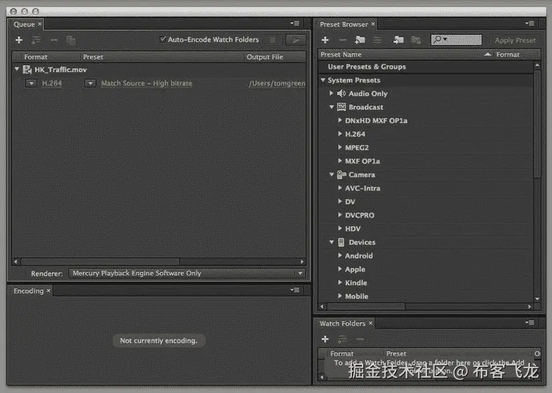Start Queue with the play button
552x393 pixels.
point(295,40)
